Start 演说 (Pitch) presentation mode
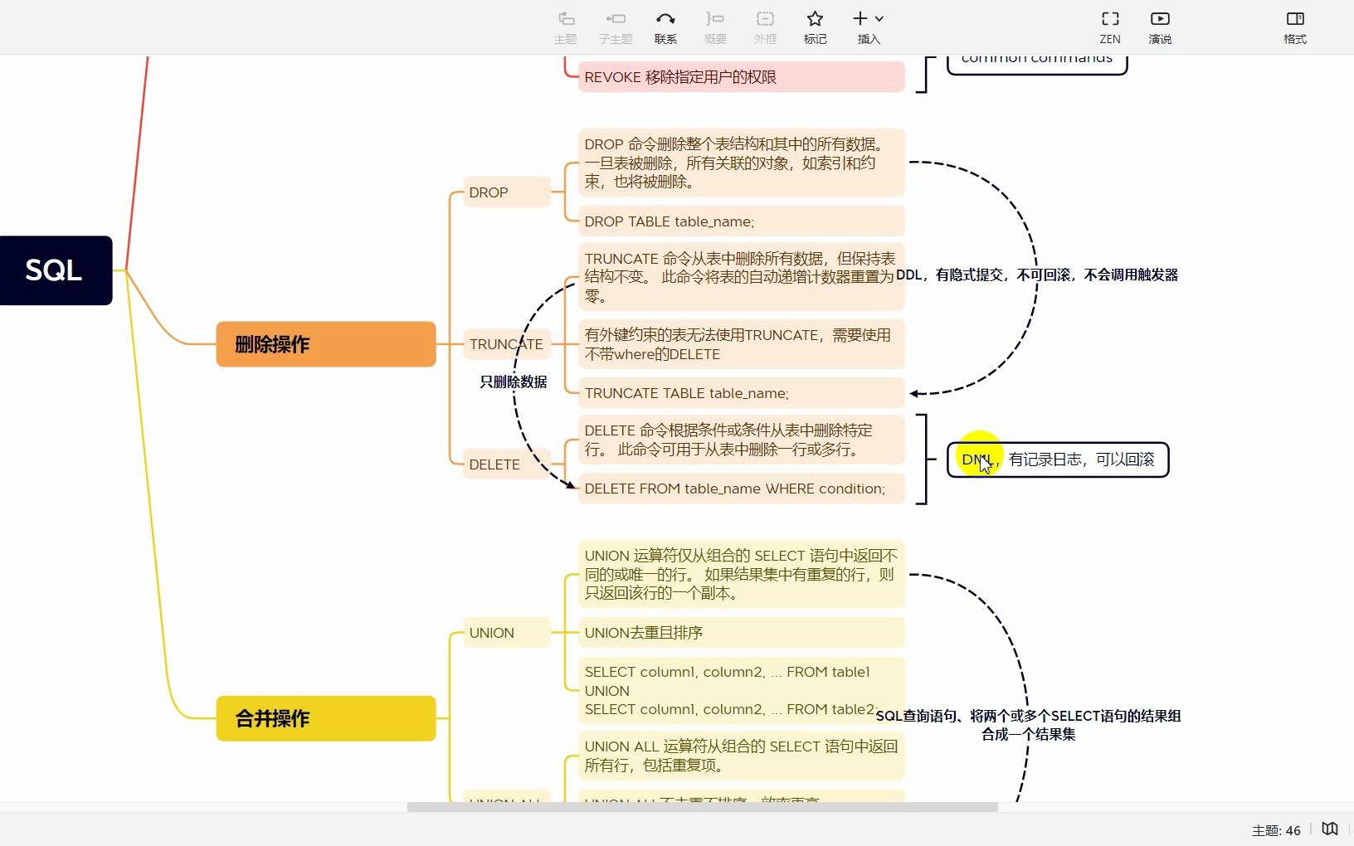The image size is (1354, 846). (1160, 27)
